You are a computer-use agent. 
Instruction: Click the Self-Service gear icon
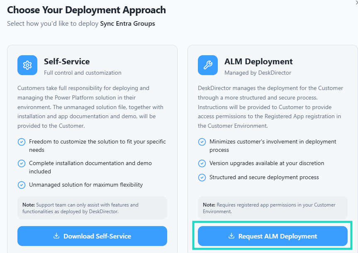coord(27,65)
